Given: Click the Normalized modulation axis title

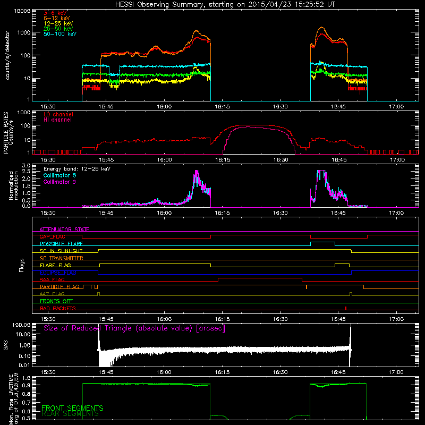Looking at the screenshot, I should click(x=13, y=185).
